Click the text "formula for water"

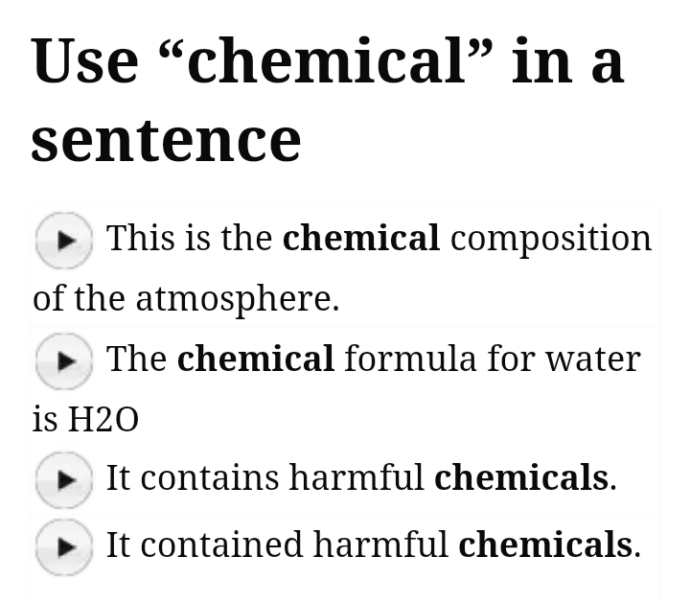[492, 359]
